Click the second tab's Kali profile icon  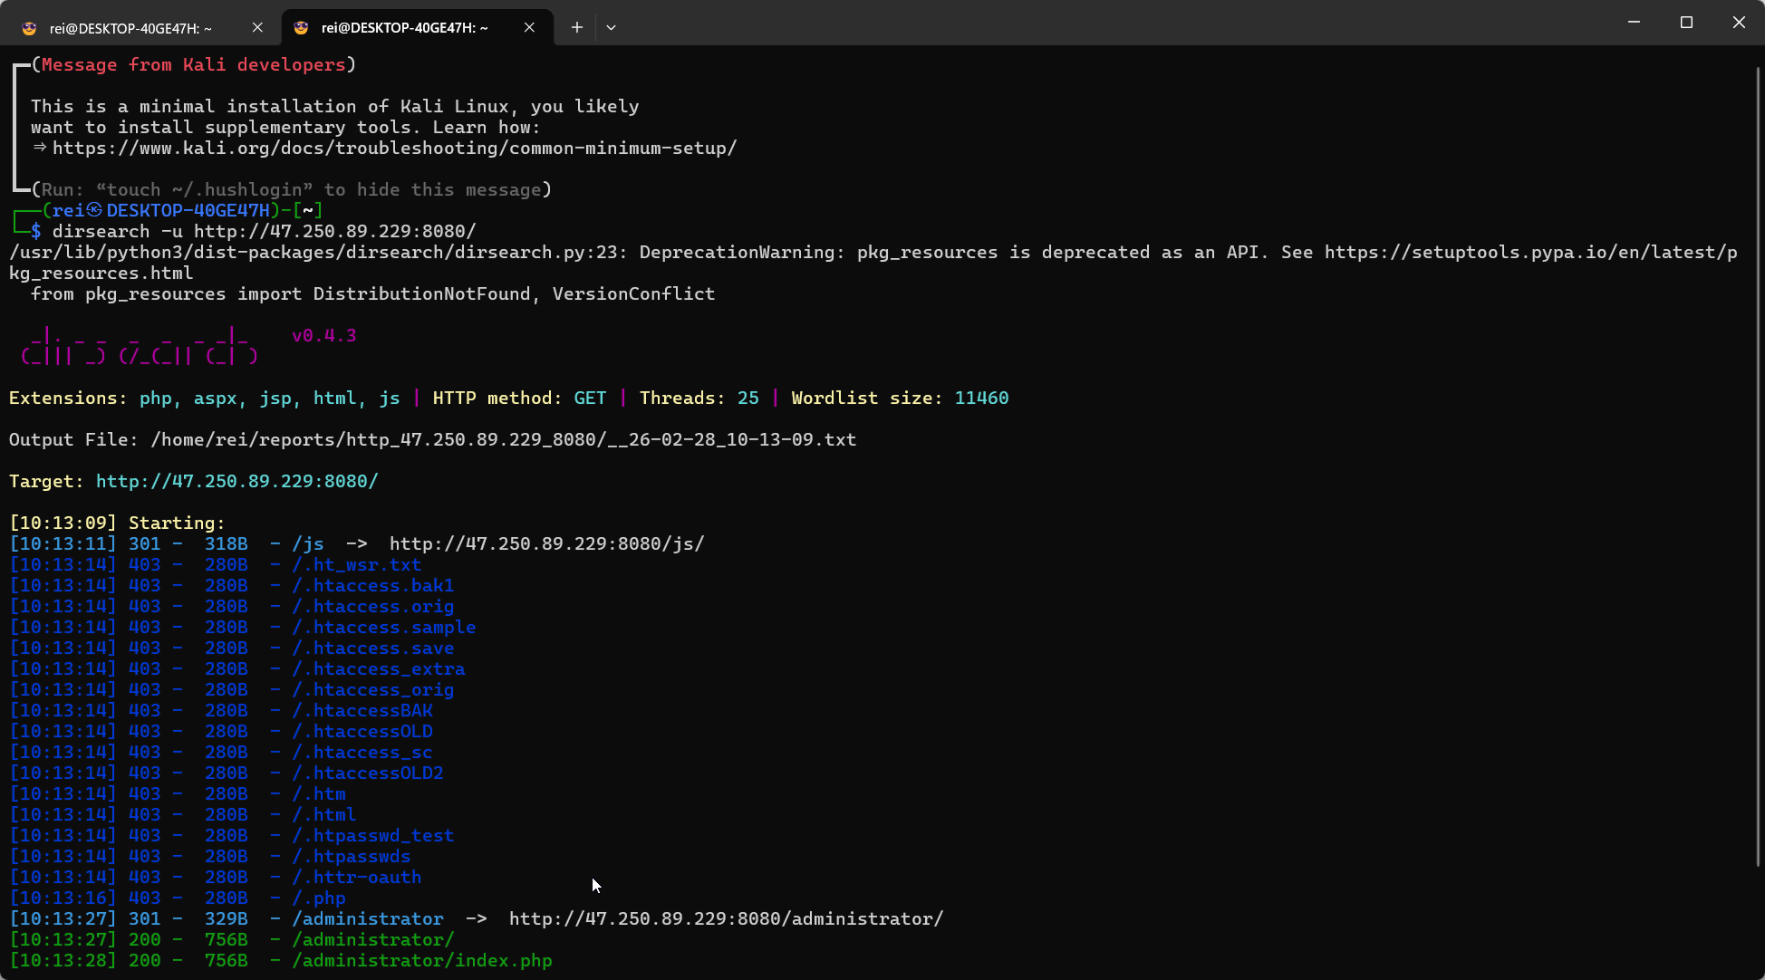301,28
